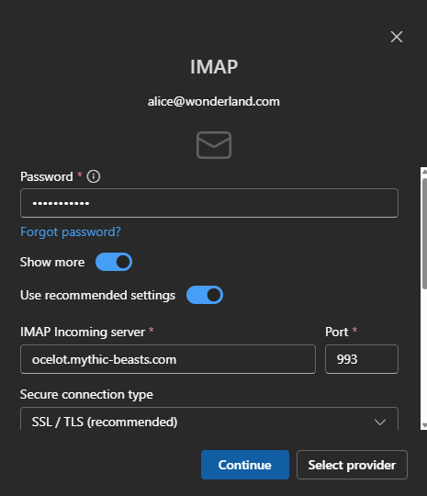
Task: Open the Forgot password? link
Action: 70,231
